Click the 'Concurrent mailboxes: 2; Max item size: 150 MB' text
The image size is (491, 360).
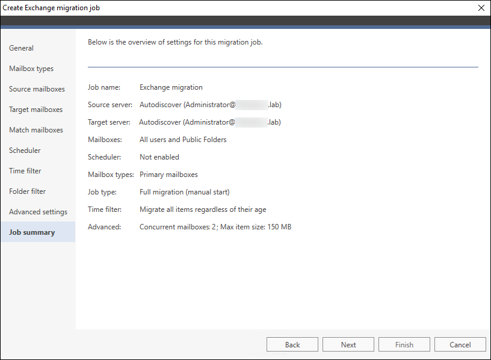tap(215, 227)
